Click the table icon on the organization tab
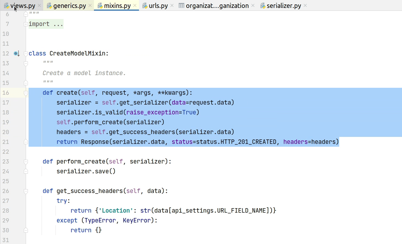 coord(181,6)
